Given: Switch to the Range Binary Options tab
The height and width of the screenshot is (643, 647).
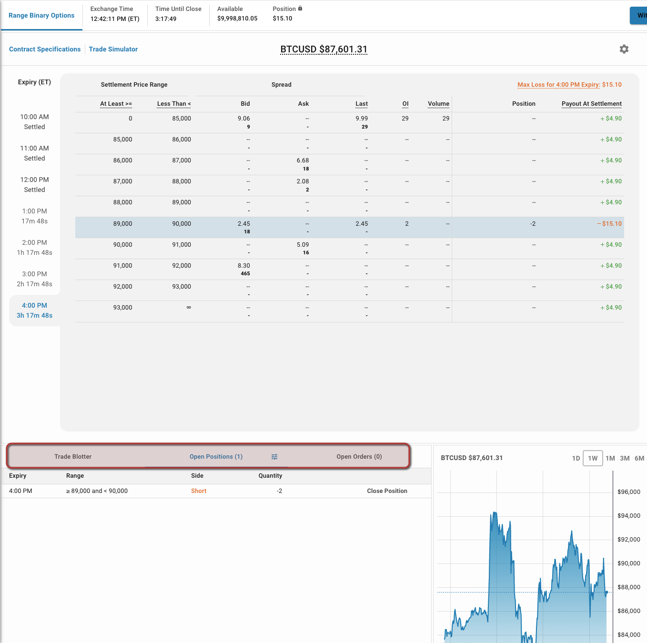Looking at the screenshot, I should tap(41, 15).
